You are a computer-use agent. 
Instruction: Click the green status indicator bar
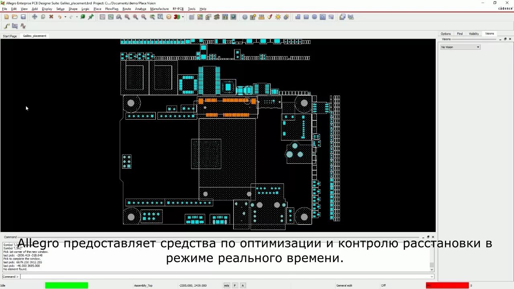point(66,285)
